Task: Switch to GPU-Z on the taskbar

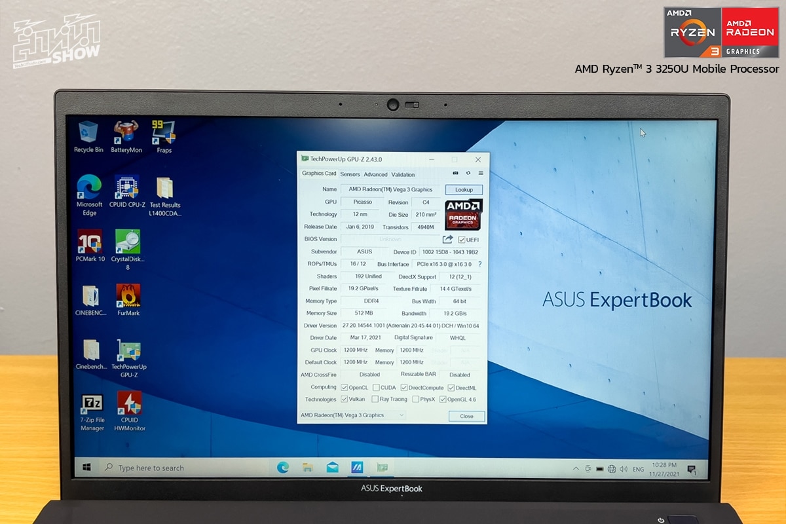Action: 382,468
